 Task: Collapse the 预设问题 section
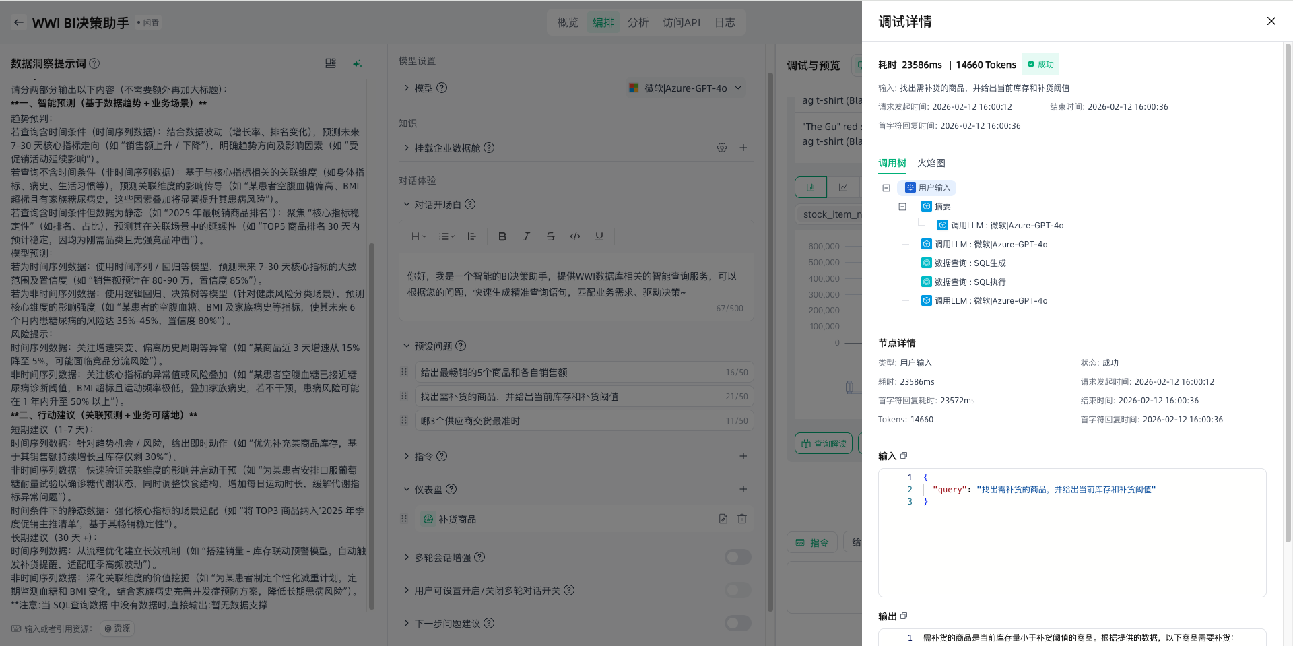click(406, 346)
